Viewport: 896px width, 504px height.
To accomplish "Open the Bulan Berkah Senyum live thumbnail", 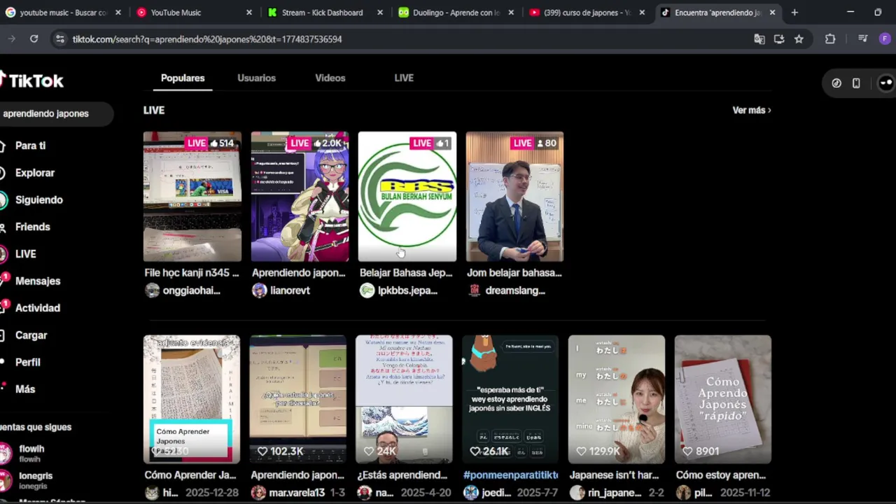I will 407,197.
